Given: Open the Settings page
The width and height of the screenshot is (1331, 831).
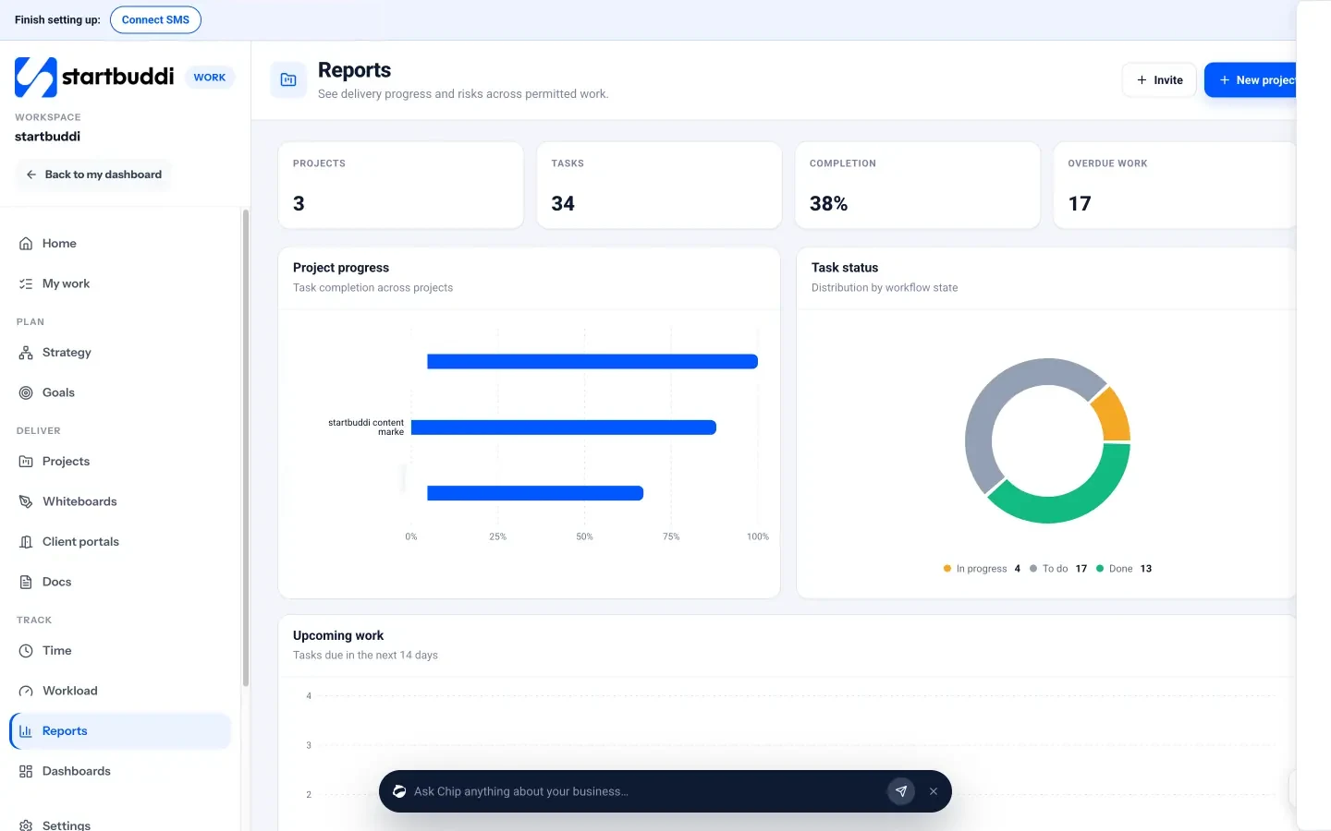Looking at the screenshot, I should [120, 825].
